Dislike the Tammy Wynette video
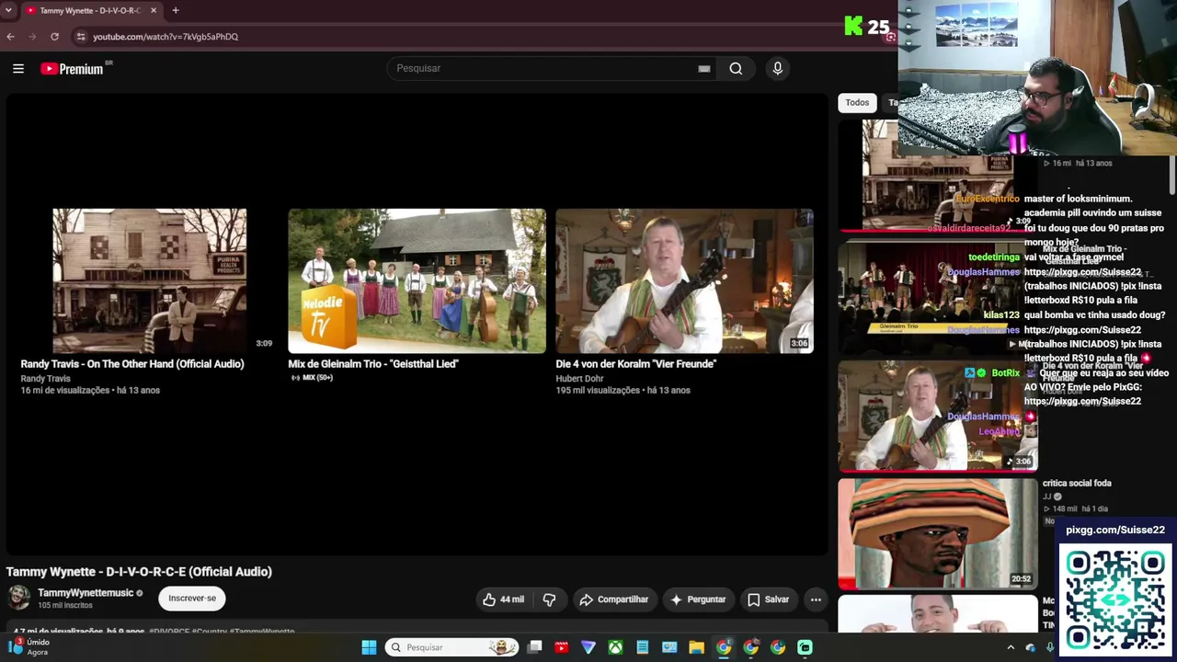 click(x=549, y=599)
